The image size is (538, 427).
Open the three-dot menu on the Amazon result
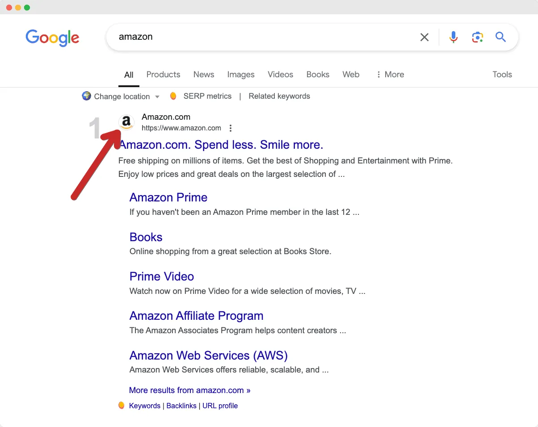tap(231, 128)
